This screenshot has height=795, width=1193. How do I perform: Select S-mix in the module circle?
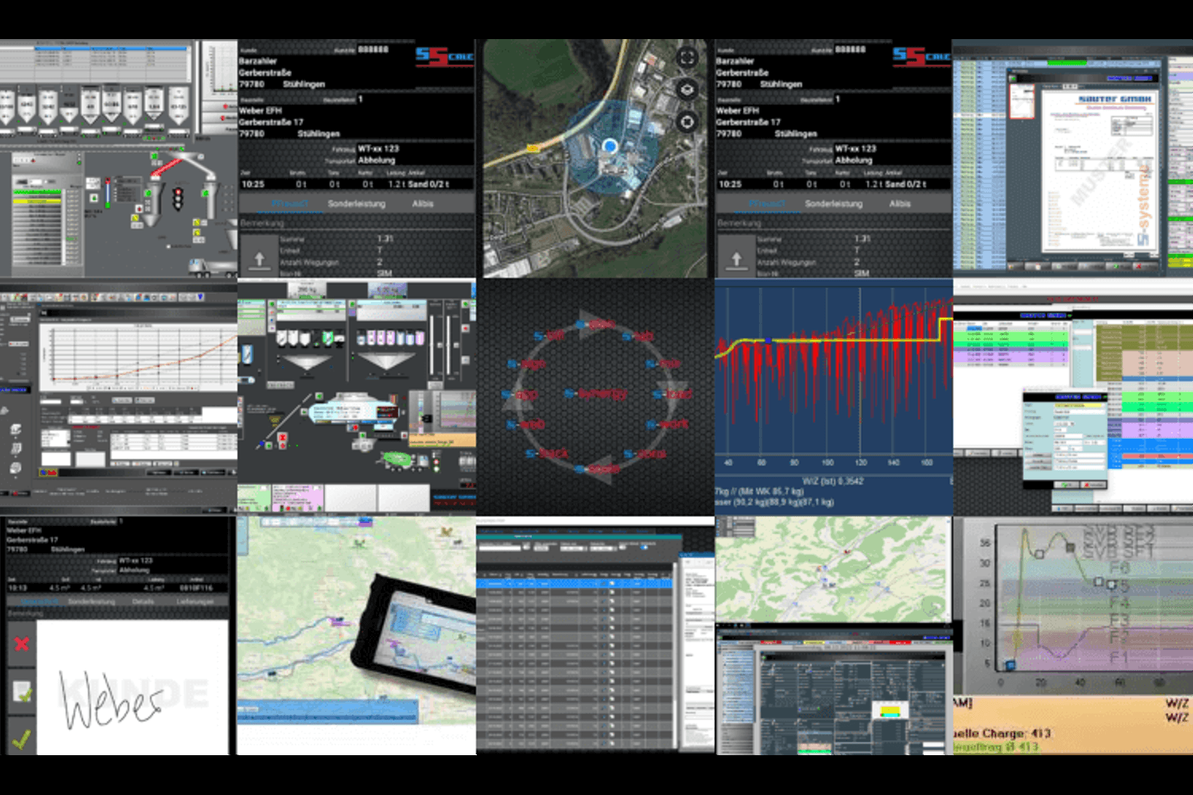pyautogui.click(x=663, y=364)
